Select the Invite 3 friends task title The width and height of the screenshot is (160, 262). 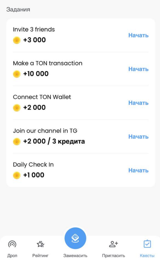click(34, 29)
